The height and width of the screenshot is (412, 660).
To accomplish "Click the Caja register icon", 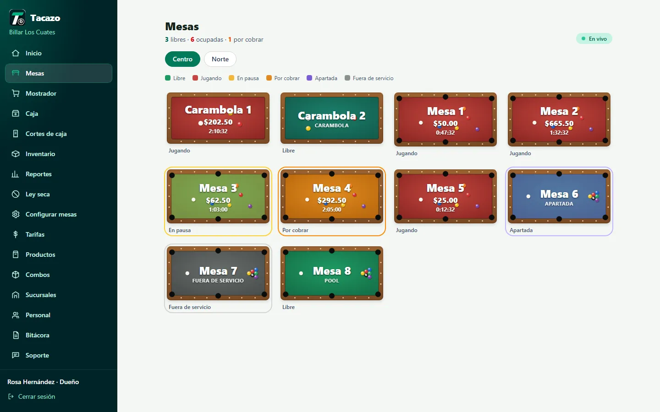I will pos(16,114).
